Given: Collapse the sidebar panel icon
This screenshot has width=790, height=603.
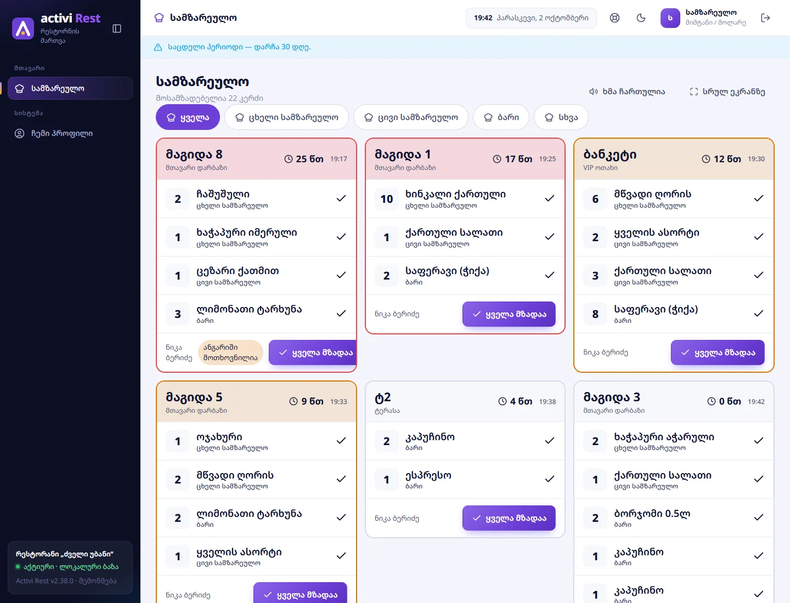Looking at the screenshot, I should [x=117, y=29].
